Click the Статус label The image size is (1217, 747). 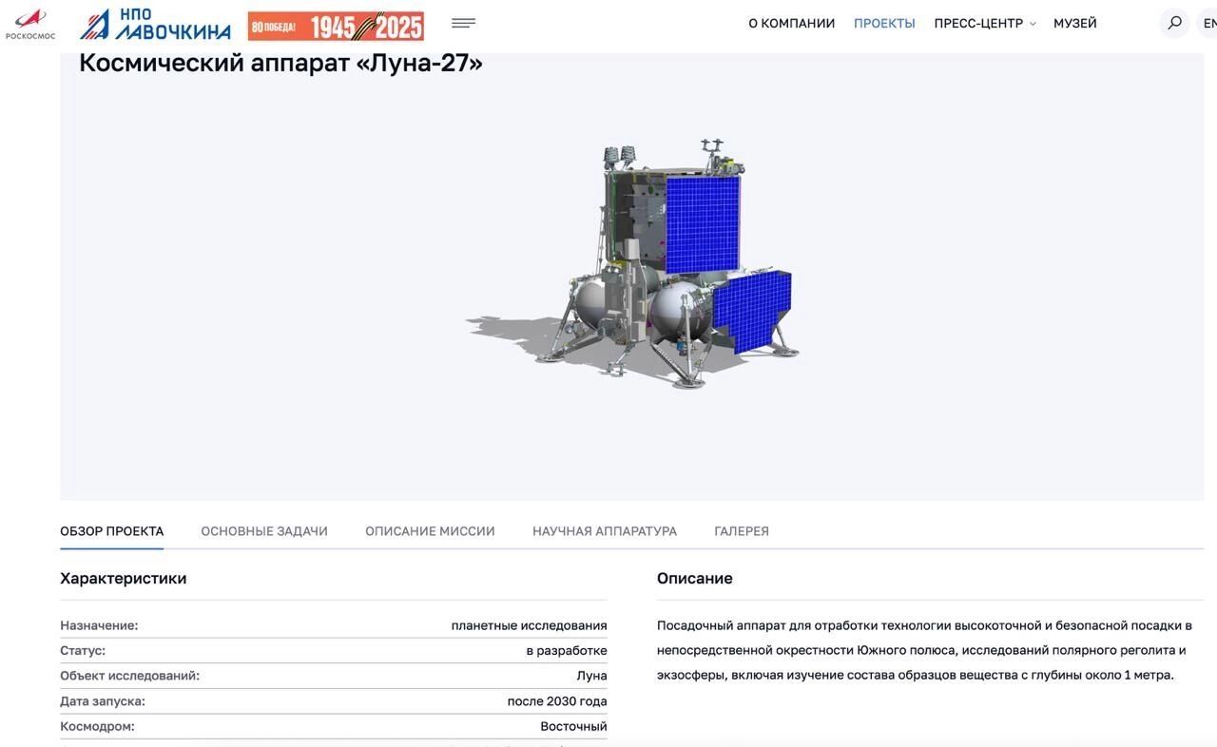point(83,651)
